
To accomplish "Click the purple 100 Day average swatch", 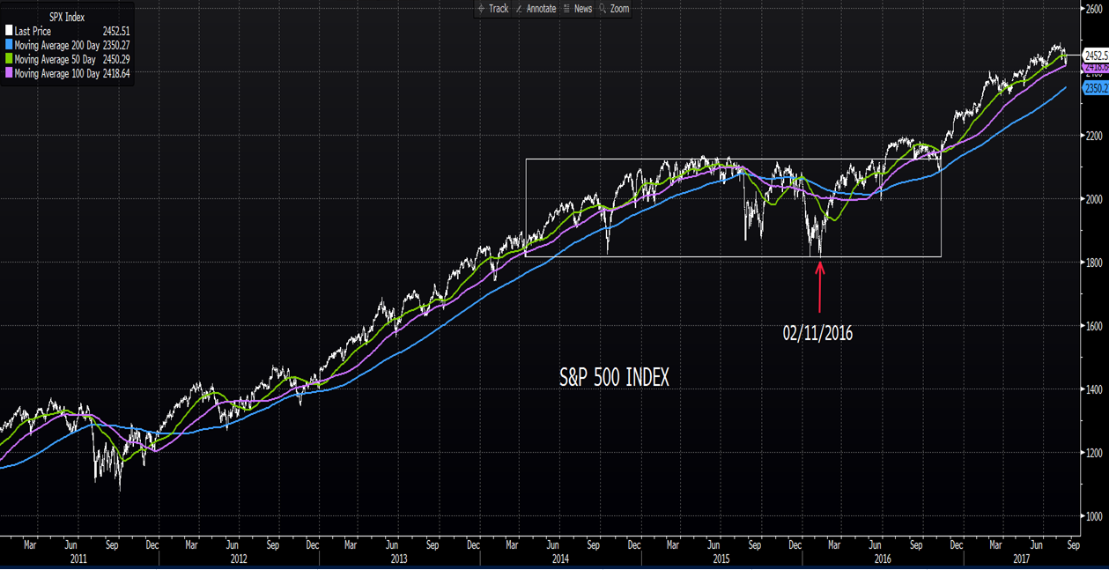I will 9,74.
